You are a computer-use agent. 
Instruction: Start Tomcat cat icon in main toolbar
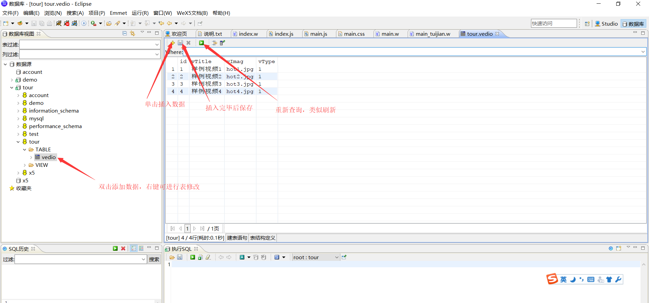tap(59, 23)
